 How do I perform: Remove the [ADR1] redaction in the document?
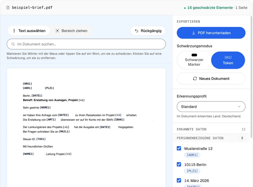point(27,88)
